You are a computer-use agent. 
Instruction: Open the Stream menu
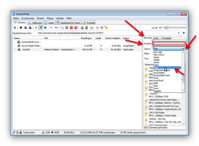coord(41,18)
